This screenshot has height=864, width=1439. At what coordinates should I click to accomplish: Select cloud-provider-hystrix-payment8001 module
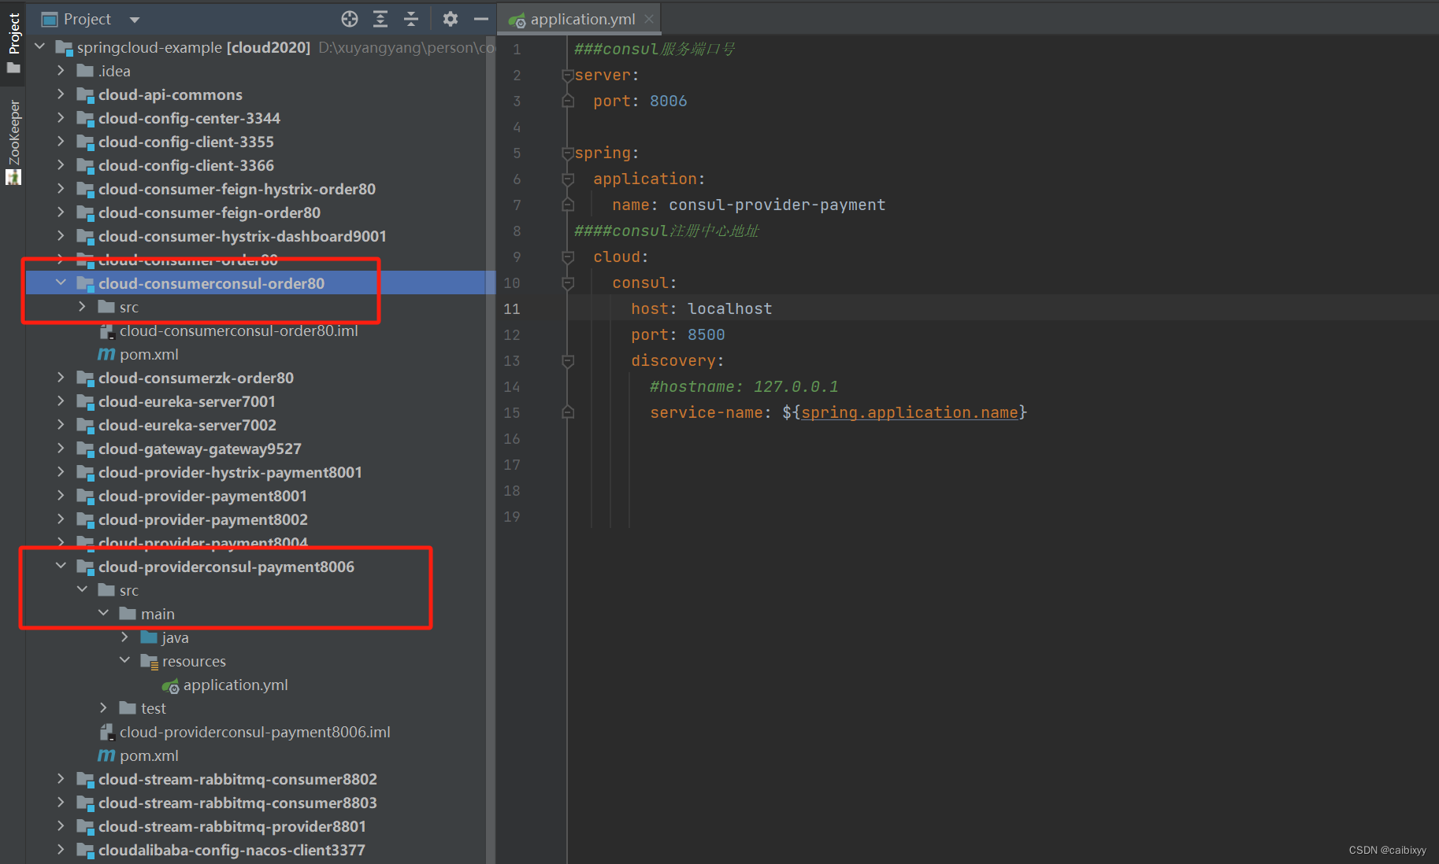pyautogui.click(x=230, y=472)
